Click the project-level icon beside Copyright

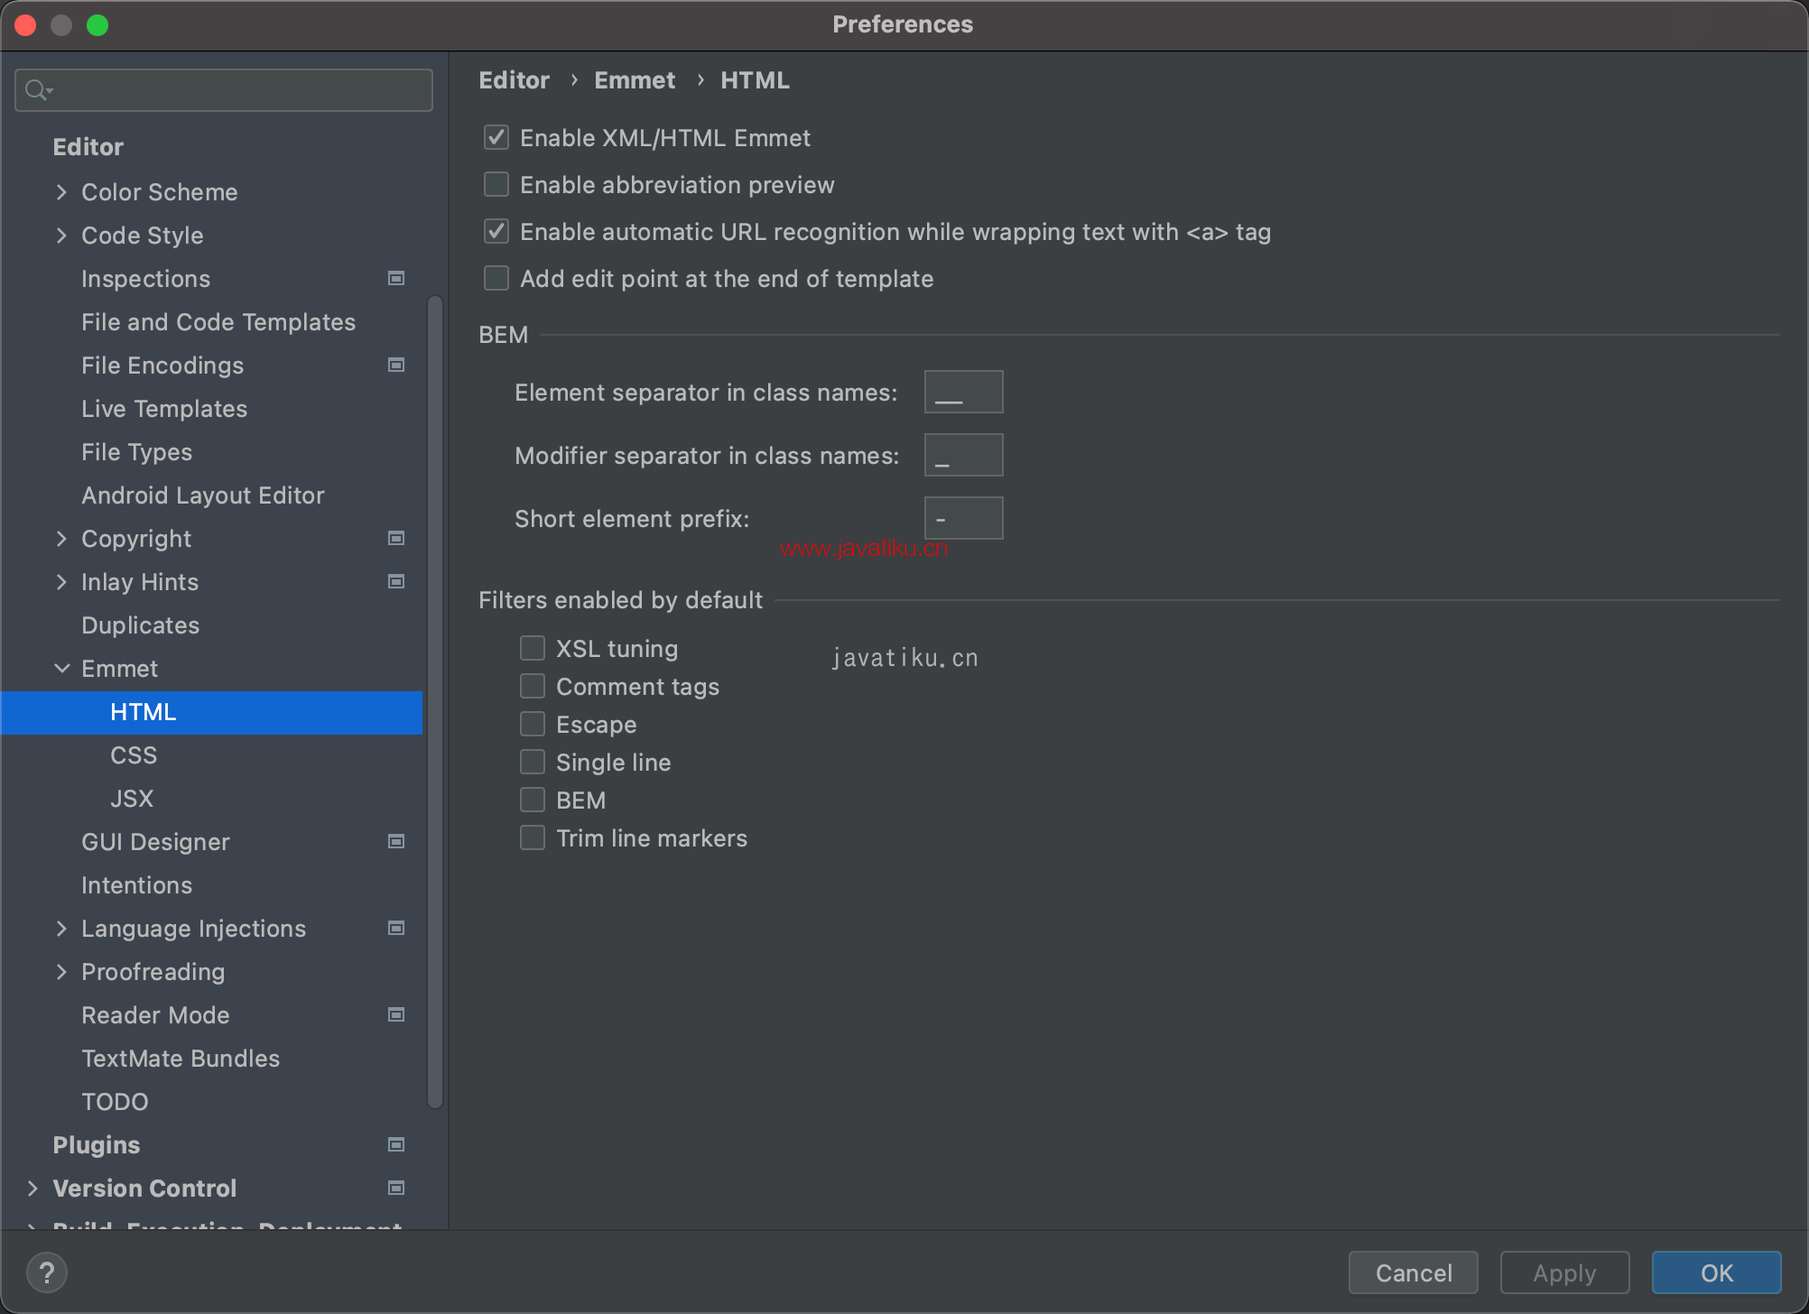pyautogui.click(x=395, y=539)
